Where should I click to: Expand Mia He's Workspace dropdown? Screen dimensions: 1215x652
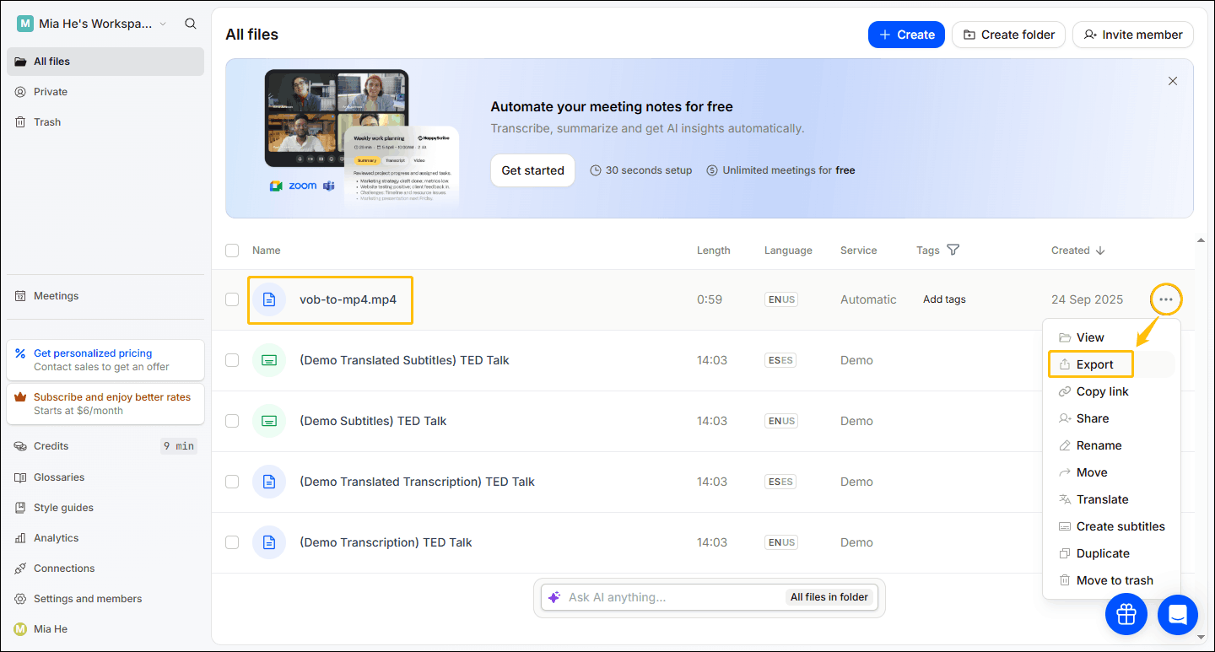point(163,24)
